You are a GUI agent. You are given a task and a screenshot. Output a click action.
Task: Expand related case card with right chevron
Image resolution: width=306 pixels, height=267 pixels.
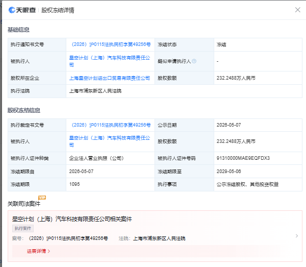[297, 236]
